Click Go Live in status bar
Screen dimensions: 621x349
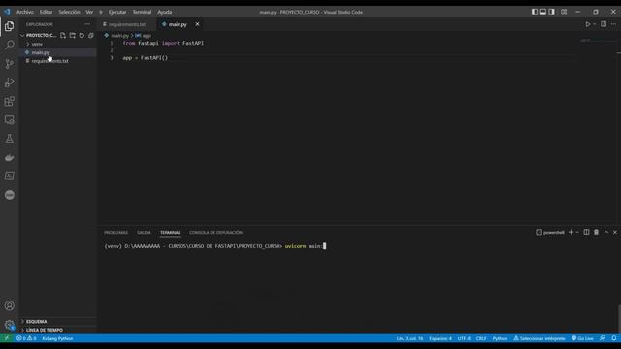tap(582, 338)
